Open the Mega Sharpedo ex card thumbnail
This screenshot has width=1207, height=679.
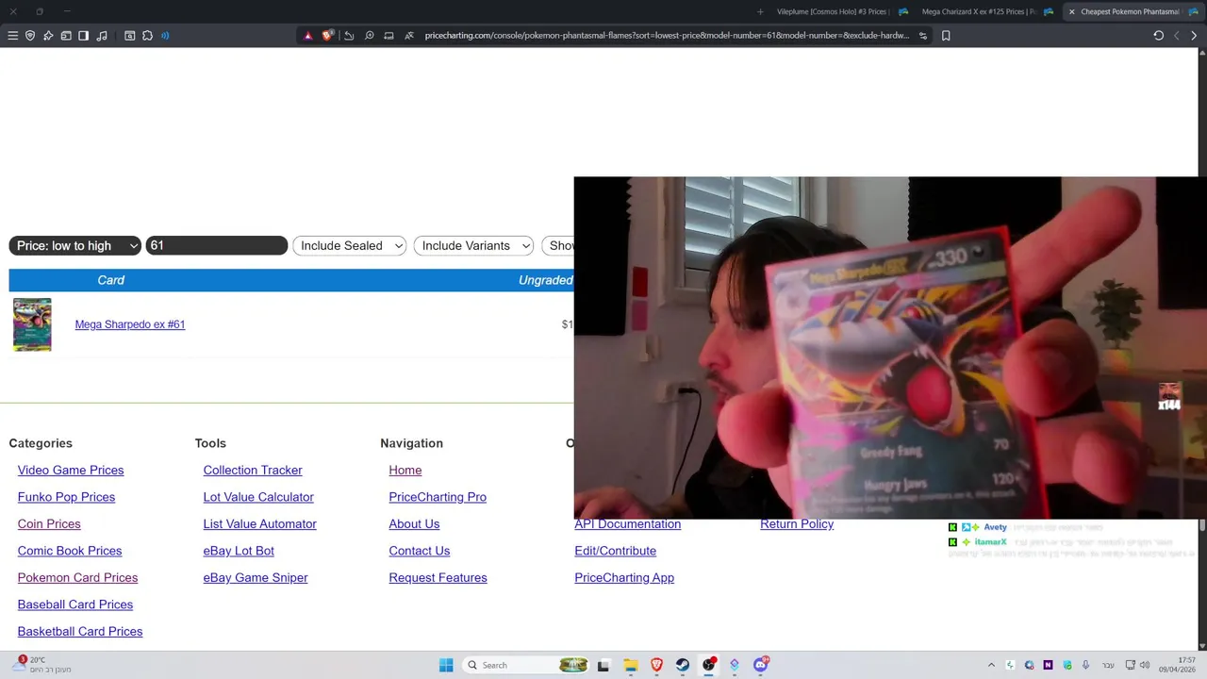click(32, 324)
